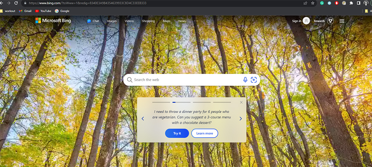Click the red hand blocker extension icon
The image size is (372, 167).
click(x=336, y=3)
